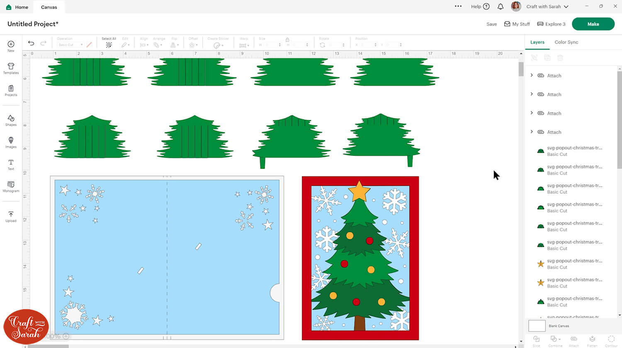Open the Flip dropdown
Screen dimensions: 622x348
pos(175,45)
